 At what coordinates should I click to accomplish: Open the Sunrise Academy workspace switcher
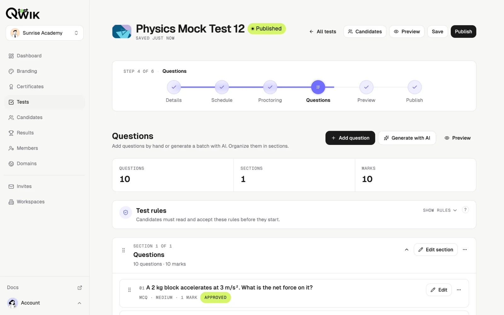tap(44, 33)
